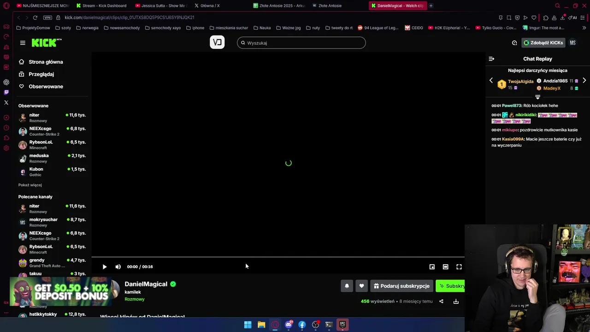
Task: Open mokrysuchar recommended channel
Action: point(52,222)
